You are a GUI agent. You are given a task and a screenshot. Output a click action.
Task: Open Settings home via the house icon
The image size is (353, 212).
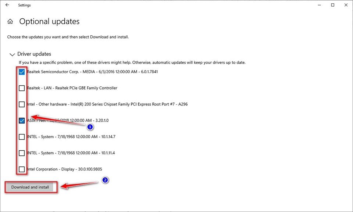(x=10, y=21)
